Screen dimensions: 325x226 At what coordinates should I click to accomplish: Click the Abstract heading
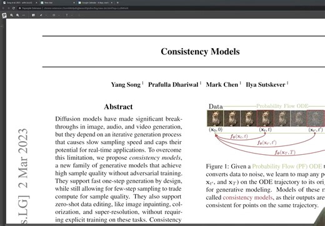[x=118, y=107]
